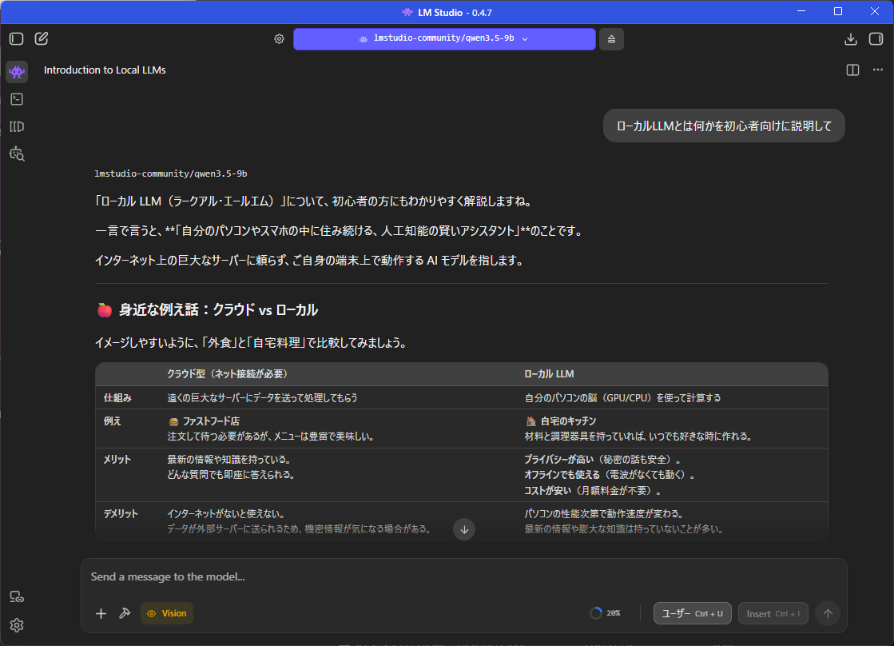Image resolution: width=894 pixels, height=646 pixels.
Task: Click the text コストが安い（月額料金が不要）
Action: pyautogui.click(x=592, y=490)
